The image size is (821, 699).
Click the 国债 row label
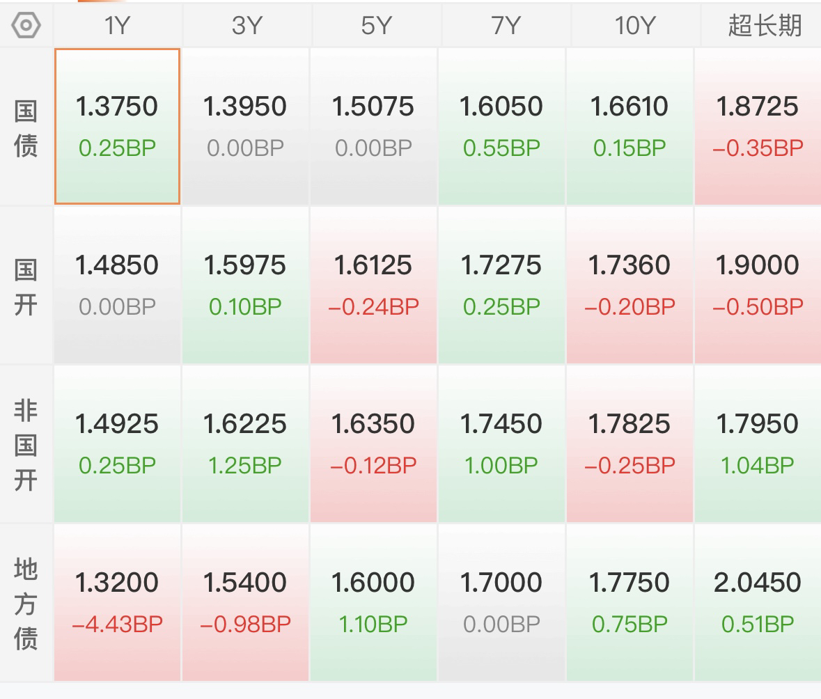click(26, 128)
